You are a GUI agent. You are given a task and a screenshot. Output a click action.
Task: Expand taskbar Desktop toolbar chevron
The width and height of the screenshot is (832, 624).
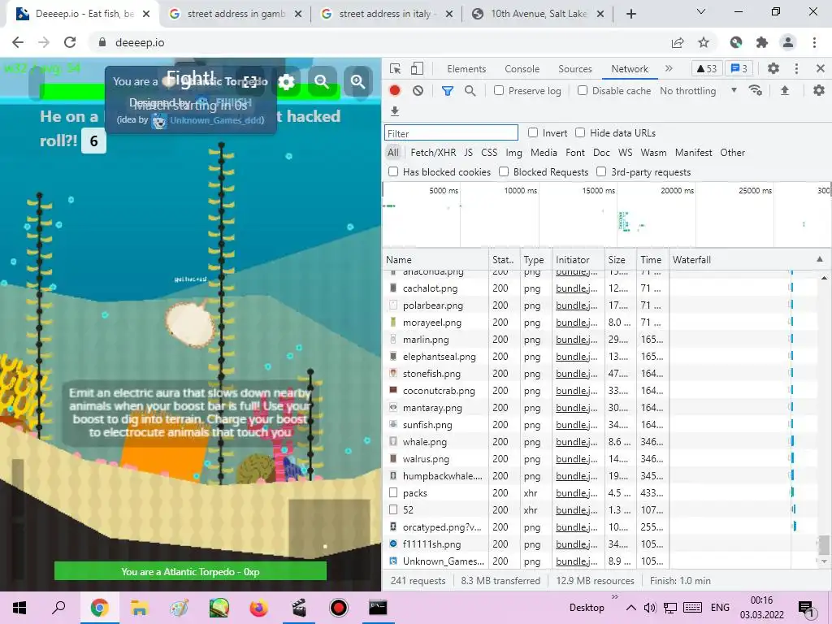point(615,597)
